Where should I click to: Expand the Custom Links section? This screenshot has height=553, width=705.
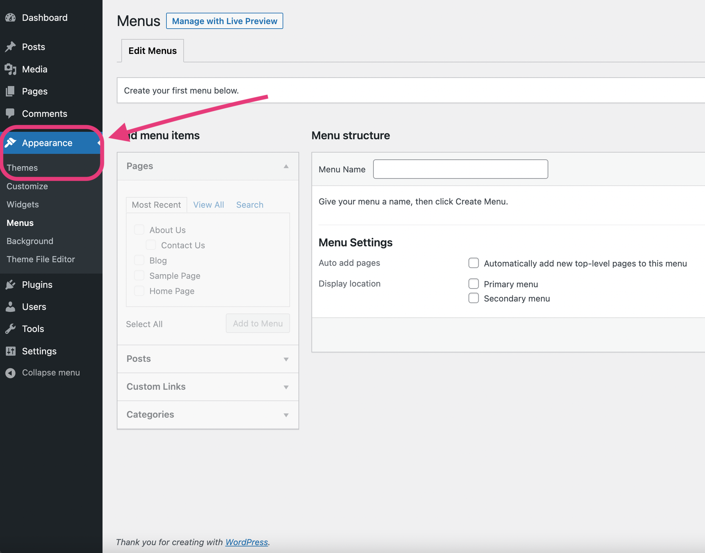point(286,387)
